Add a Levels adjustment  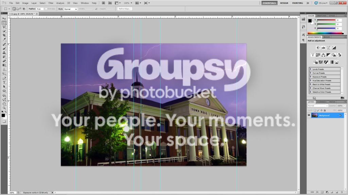[x=324, y=48]
